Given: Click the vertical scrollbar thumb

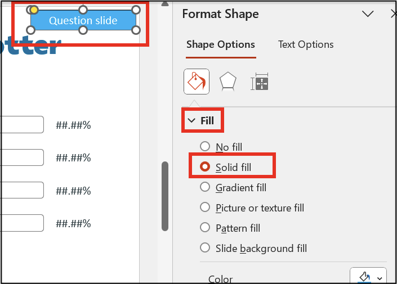Looking at the screenshot, I should point(165,196).
